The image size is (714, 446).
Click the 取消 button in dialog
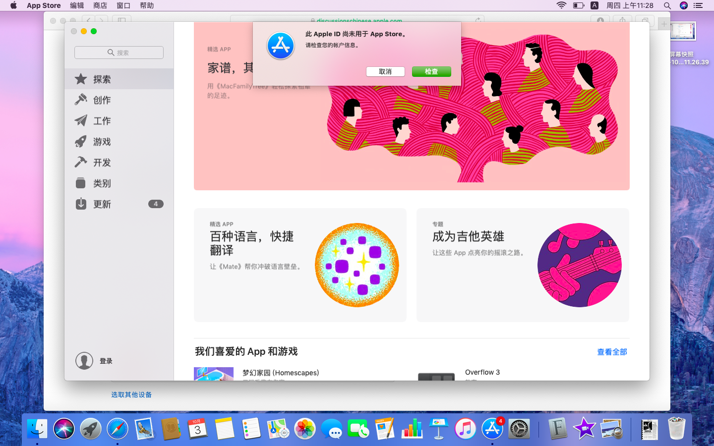click(385, 72)
